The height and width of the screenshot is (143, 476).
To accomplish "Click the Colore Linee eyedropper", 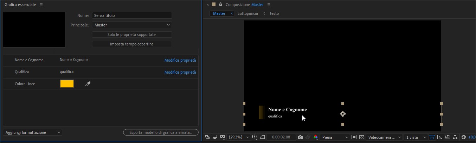I will (88, 84).
